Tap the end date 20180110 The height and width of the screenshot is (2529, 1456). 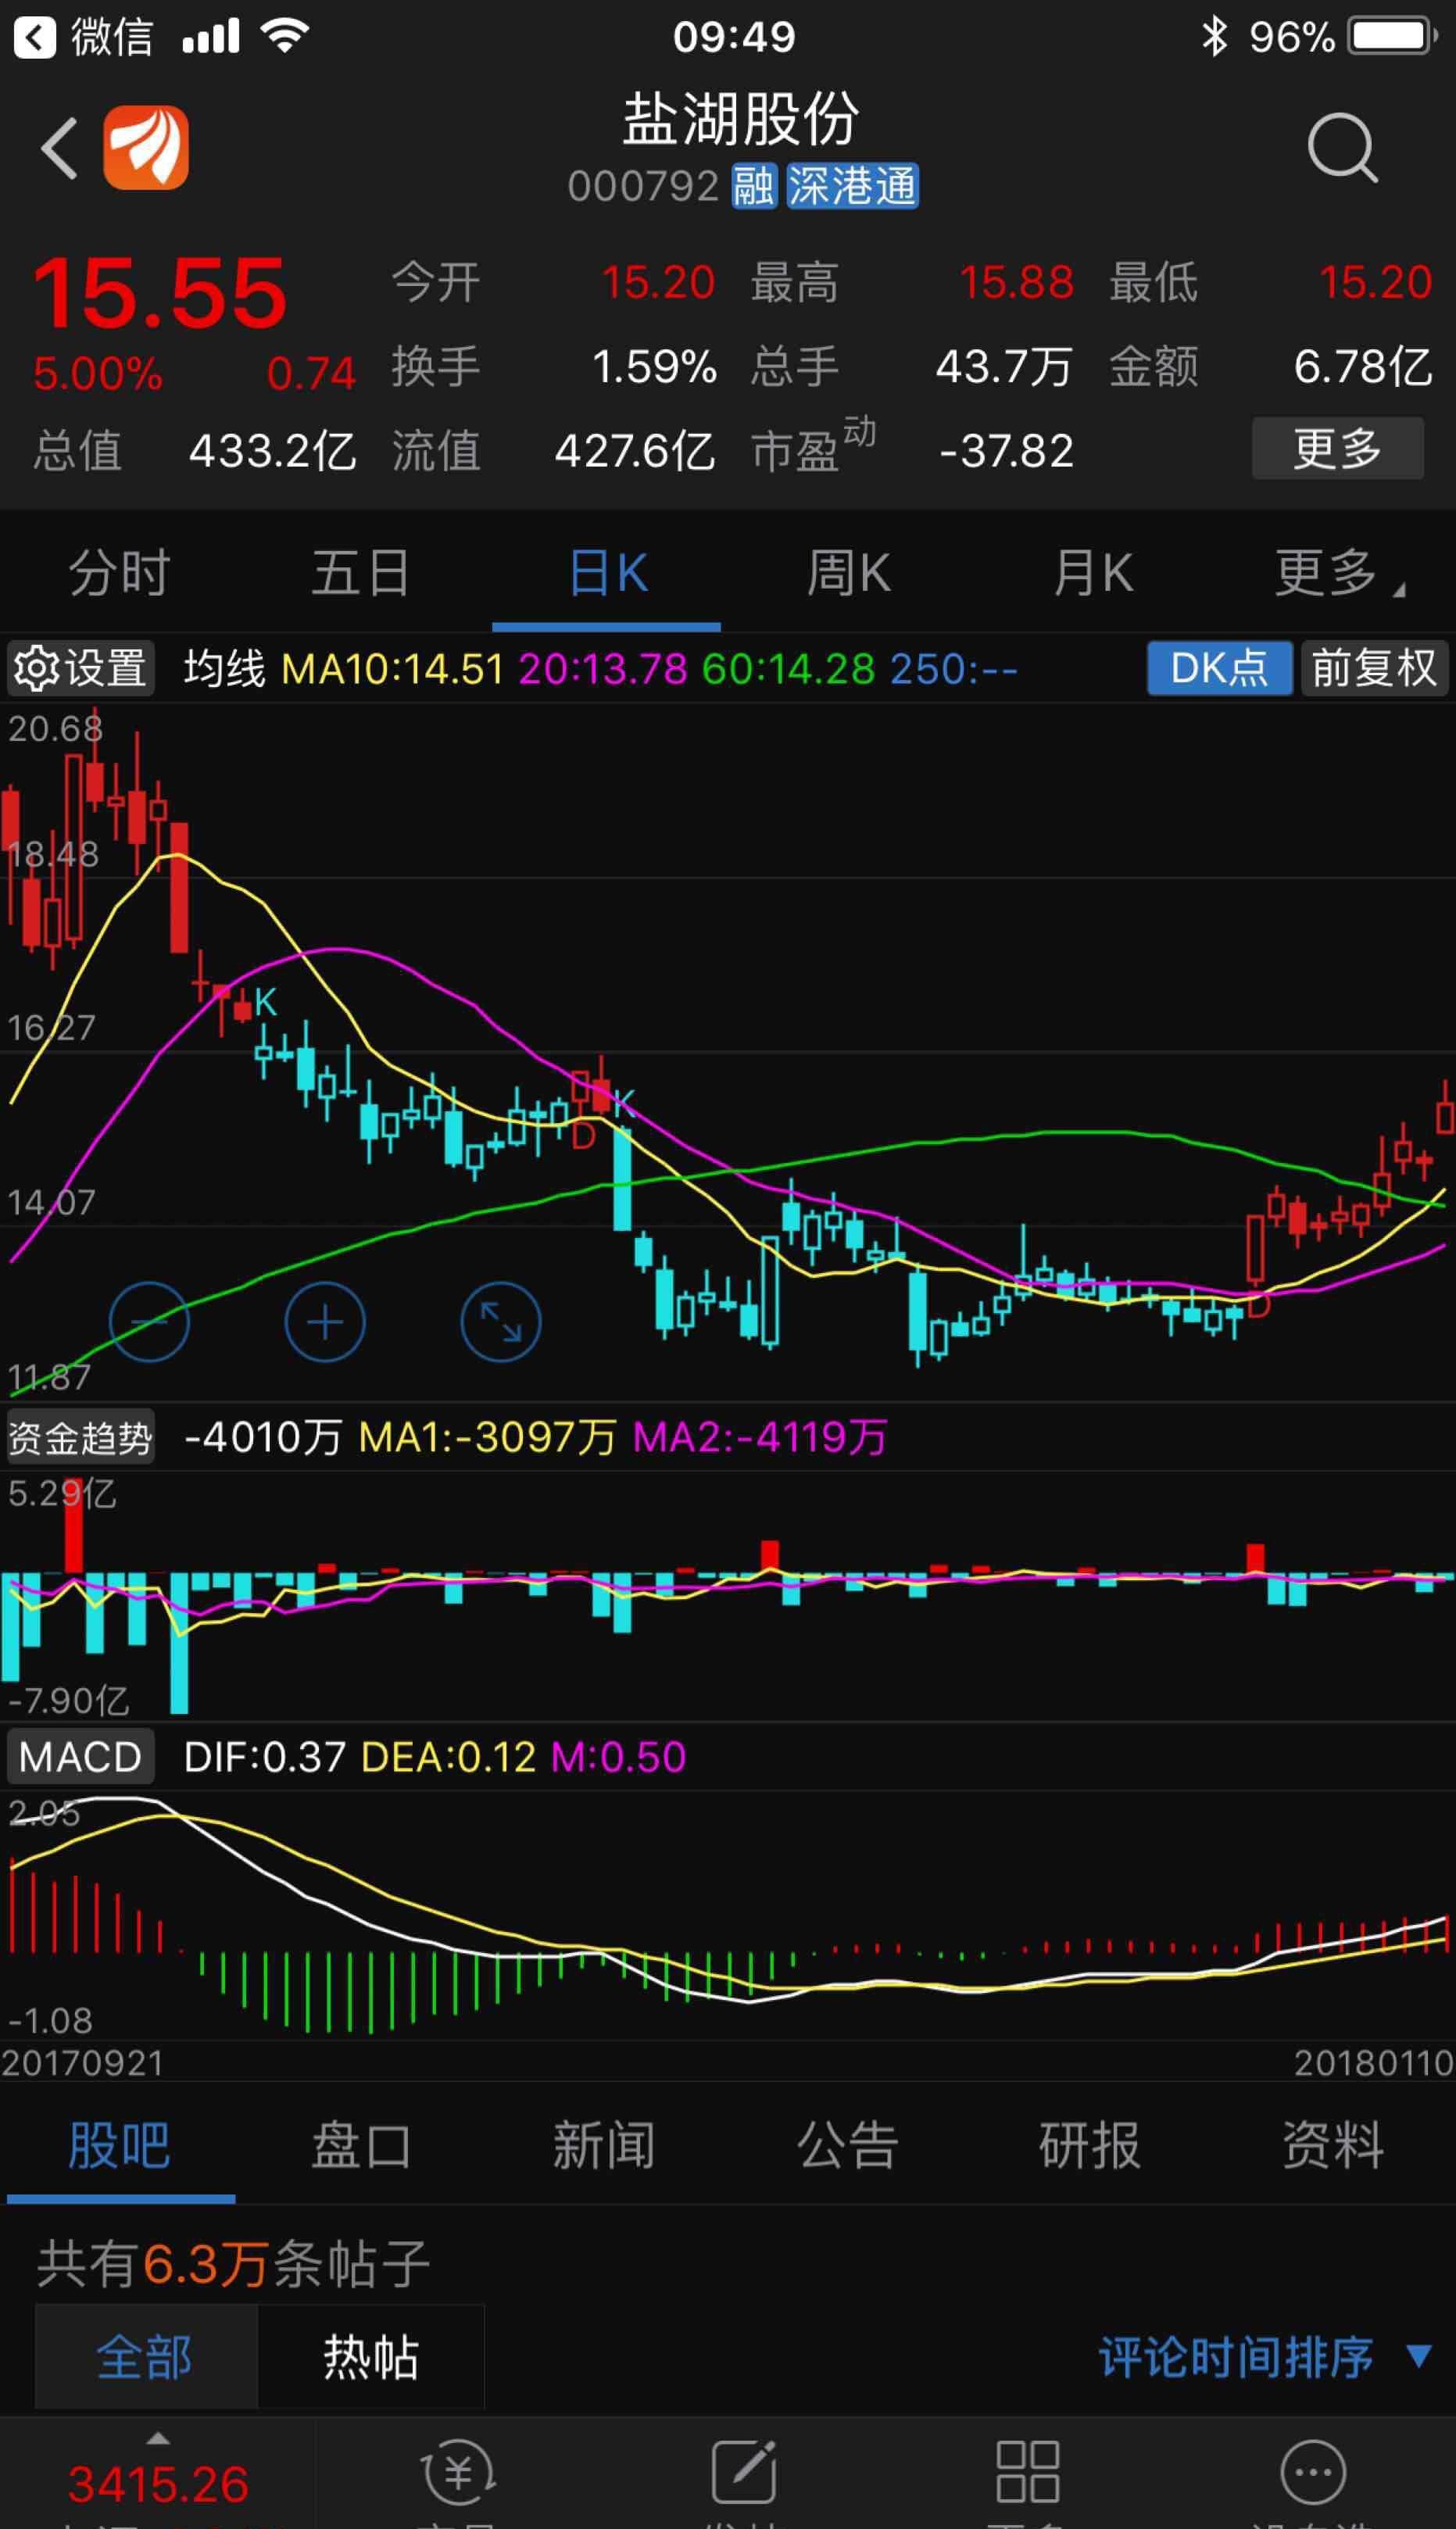pos(1374,2063)
